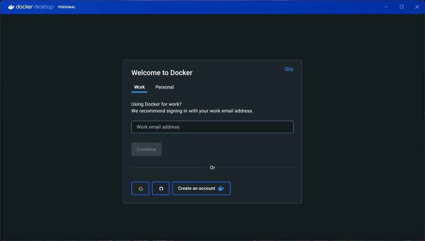Screen dimensions: 425x241
Task: Click the PERSONAL plan label in title bar
Action: point(67,7)
